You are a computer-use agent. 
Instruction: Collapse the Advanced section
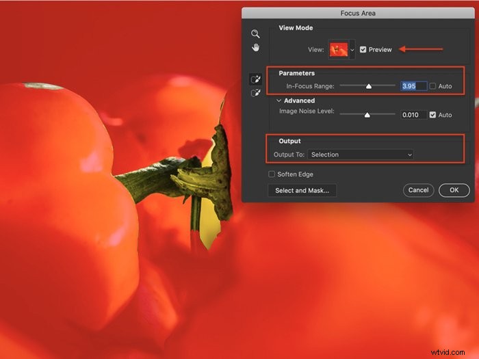tap(279, 101)
